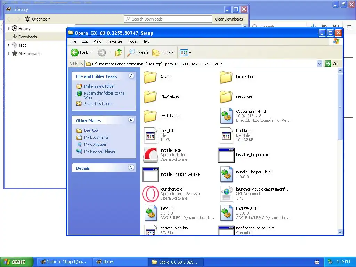Open the Tools menu
356x267 pixels.
(x=132, y=41)
